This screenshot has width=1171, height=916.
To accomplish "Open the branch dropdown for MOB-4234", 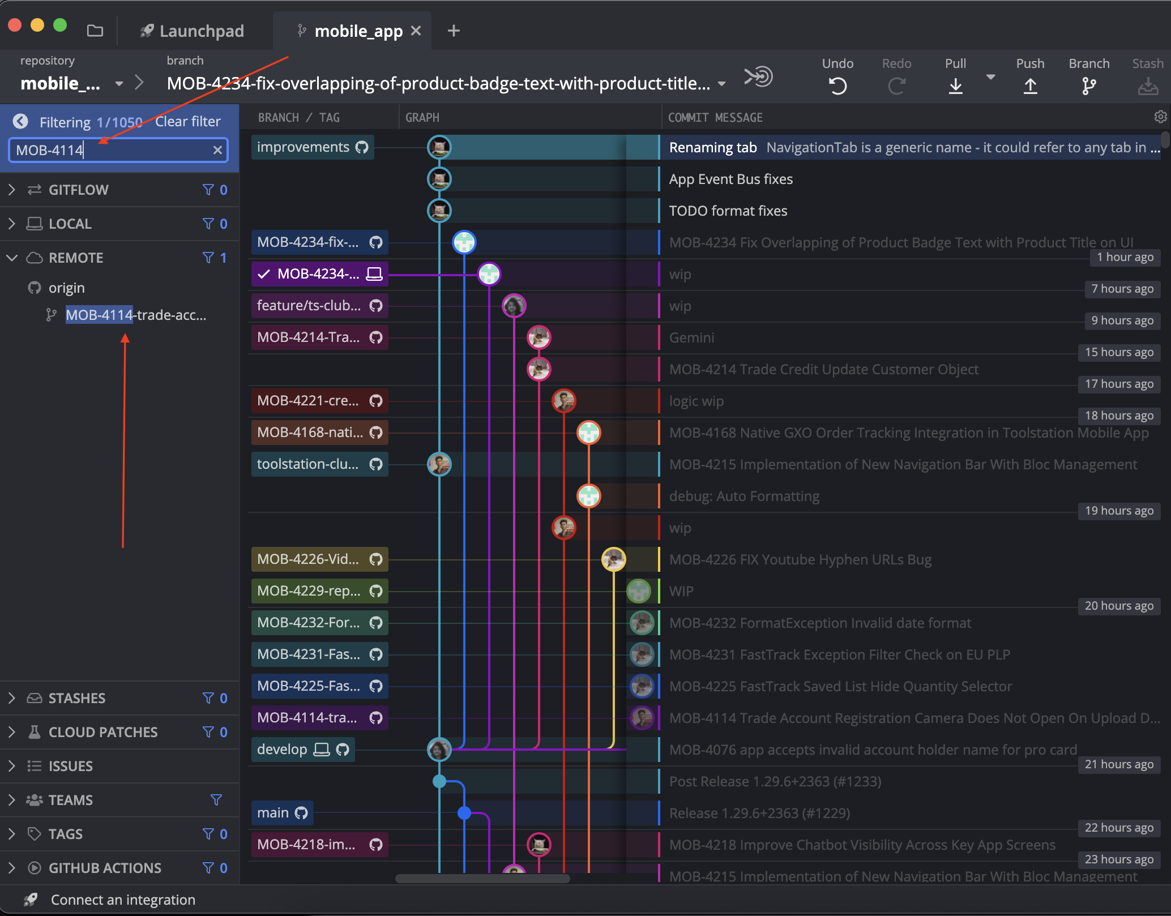I will click(721, 83).
